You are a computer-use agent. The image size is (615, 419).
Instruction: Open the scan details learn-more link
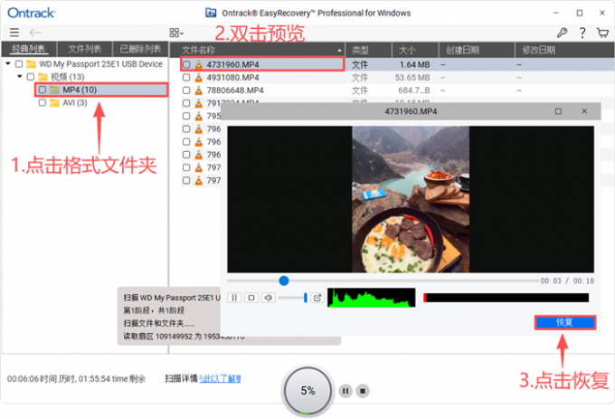pyautogui.click(x=220, y=378)
